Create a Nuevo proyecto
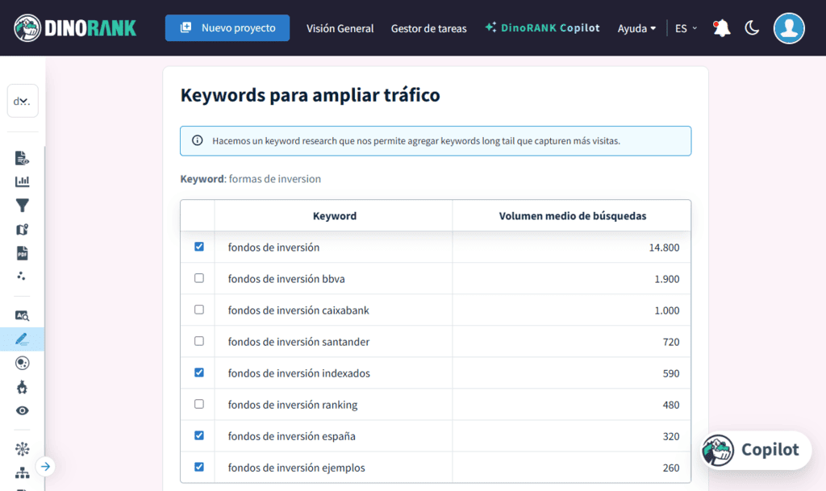This screenshot has height=491, width=826. tap(227, 27)
